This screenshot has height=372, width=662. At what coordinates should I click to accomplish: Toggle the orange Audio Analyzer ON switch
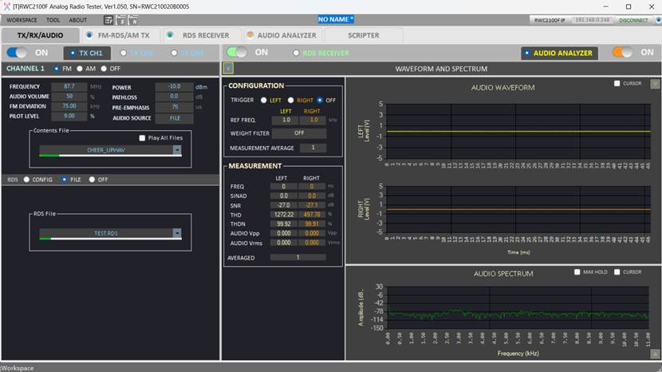(621, 53)
